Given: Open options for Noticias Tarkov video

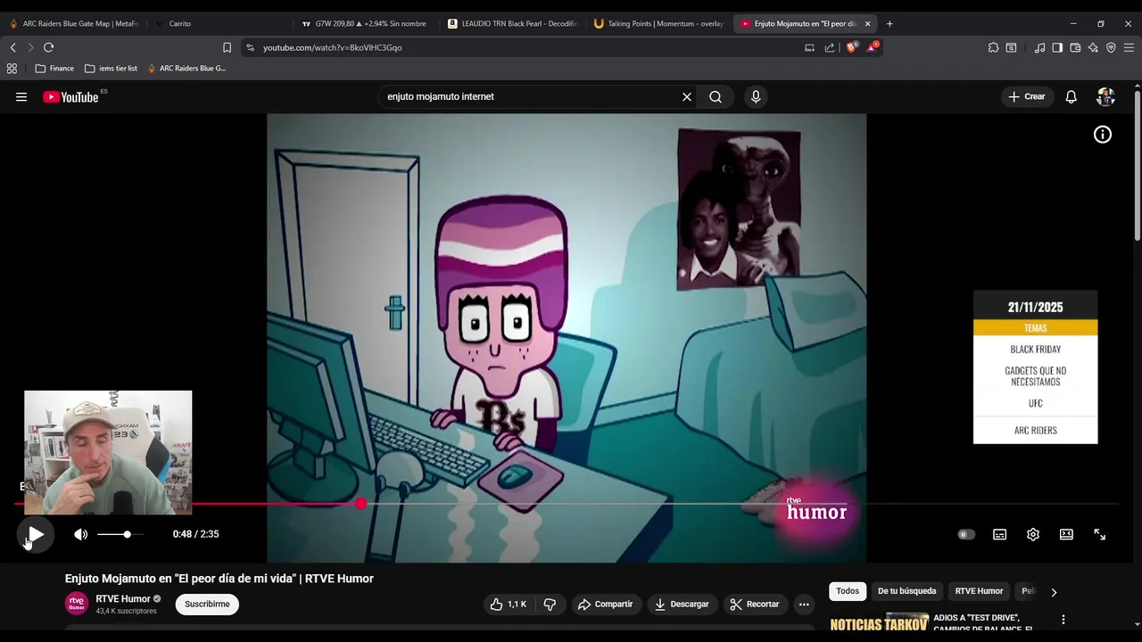Looking at the screenshot, I should click(1063, 620).
